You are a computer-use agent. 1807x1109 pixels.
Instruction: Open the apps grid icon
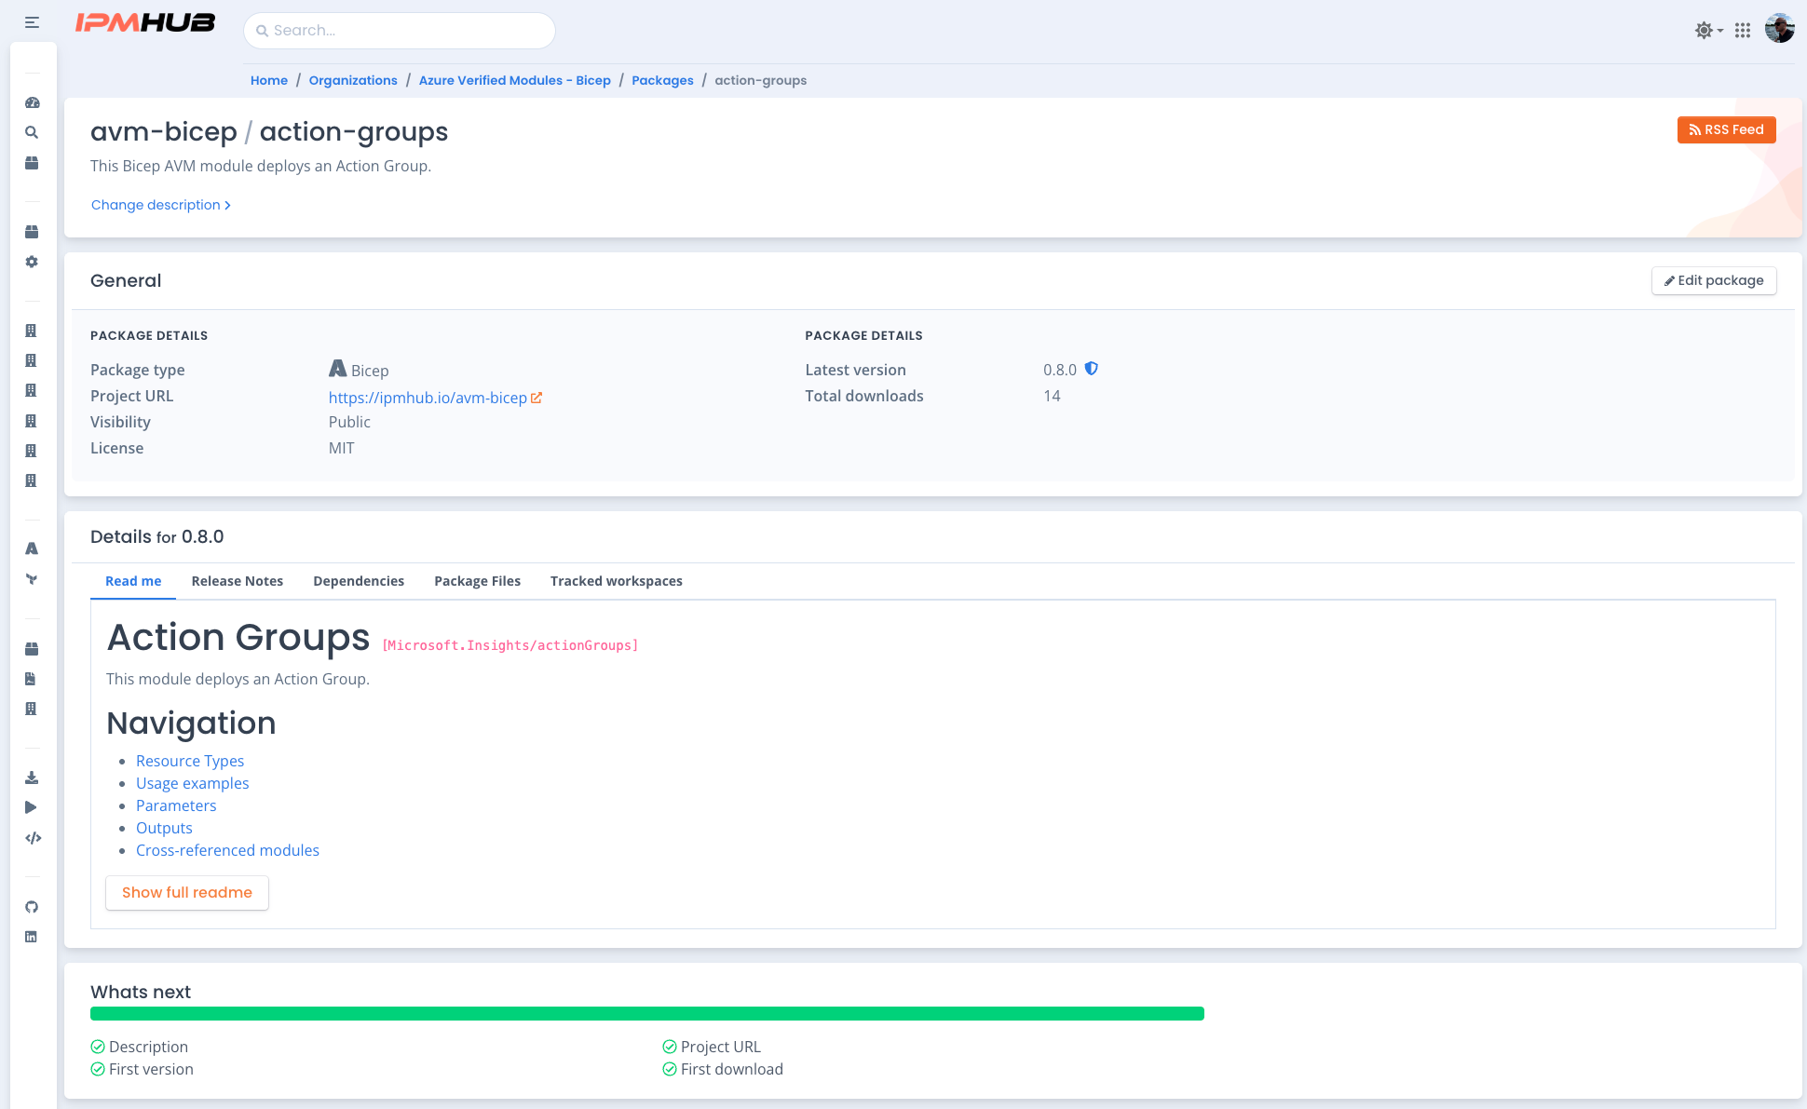pos(1743,30)
